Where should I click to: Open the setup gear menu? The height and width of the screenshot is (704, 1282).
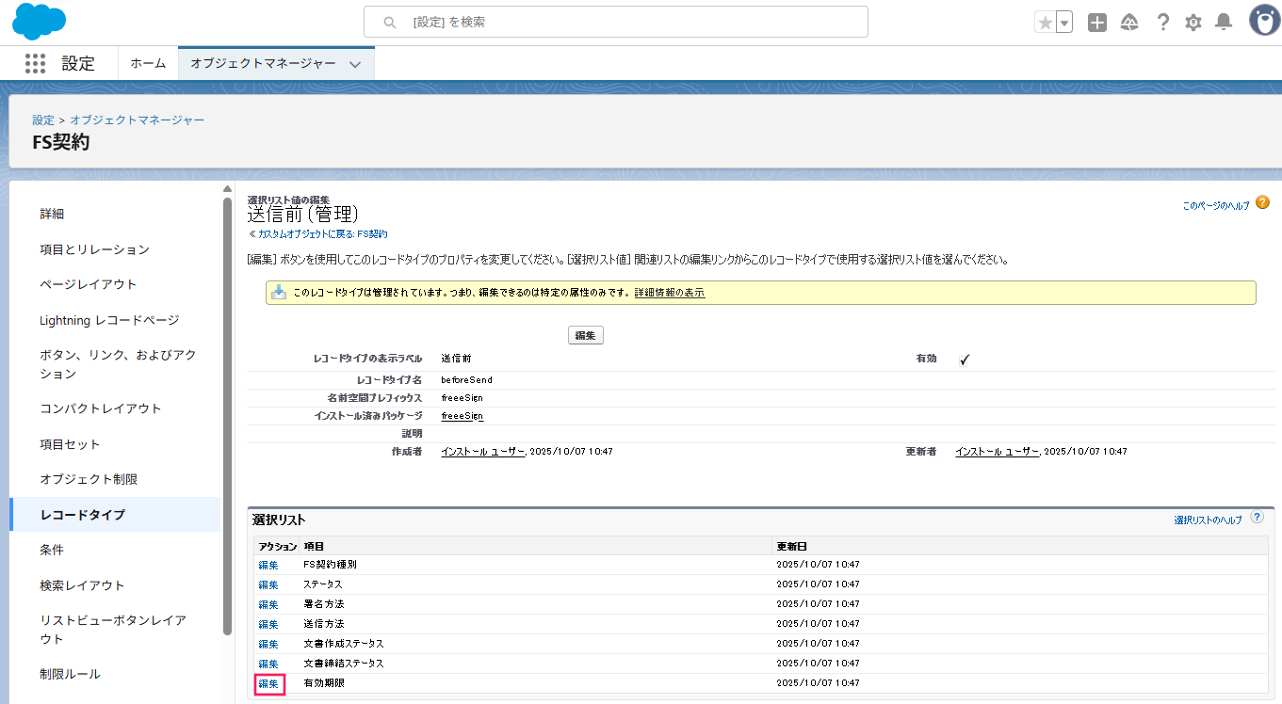tap(1193, 23)
